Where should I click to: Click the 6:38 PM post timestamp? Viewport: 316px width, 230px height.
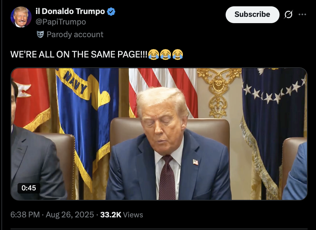(x=25, y=215)
